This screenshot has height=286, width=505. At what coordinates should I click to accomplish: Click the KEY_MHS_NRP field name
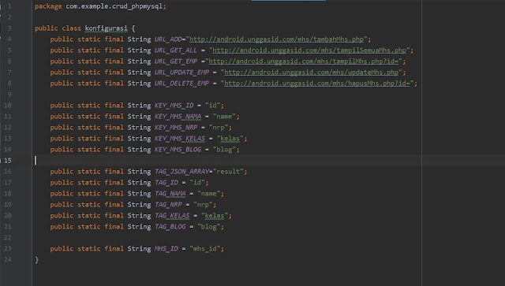(x=176, y=128)
